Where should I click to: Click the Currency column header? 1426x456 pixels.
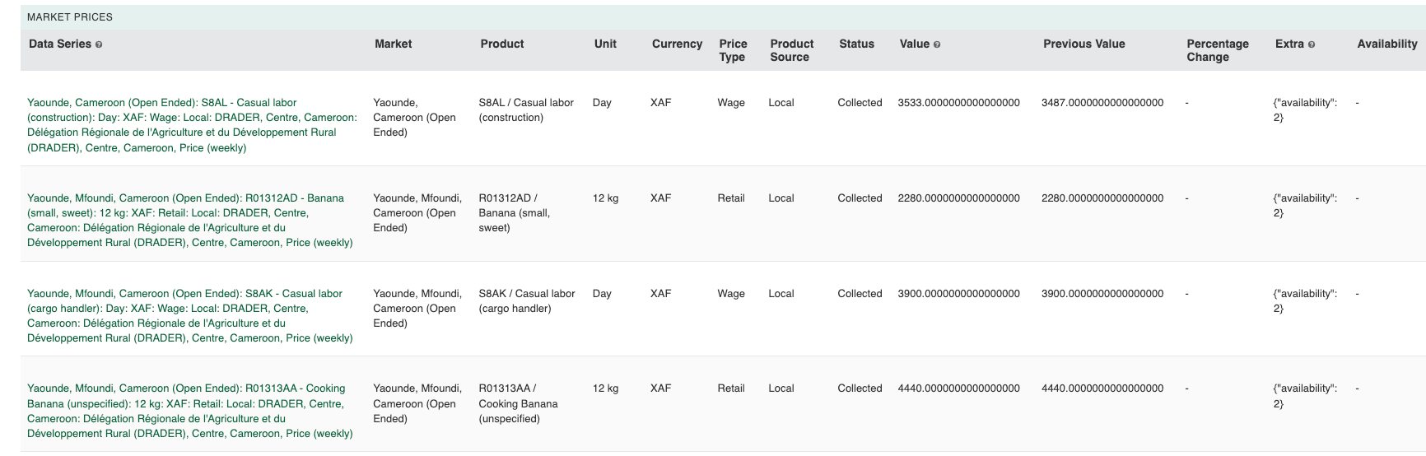(677, 44)
